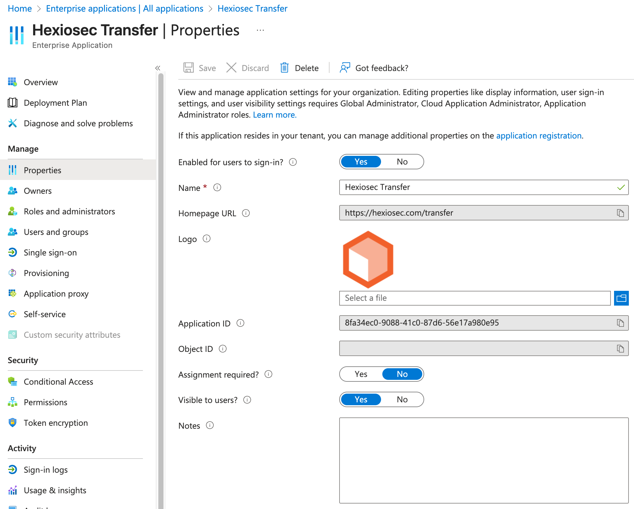The width and height of the screenshot is (634, 509).
Task: Browse for a logo file
Action: [621, 298]
